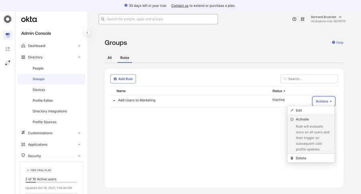Click the trash icon beside Delete

pos(292,158)
